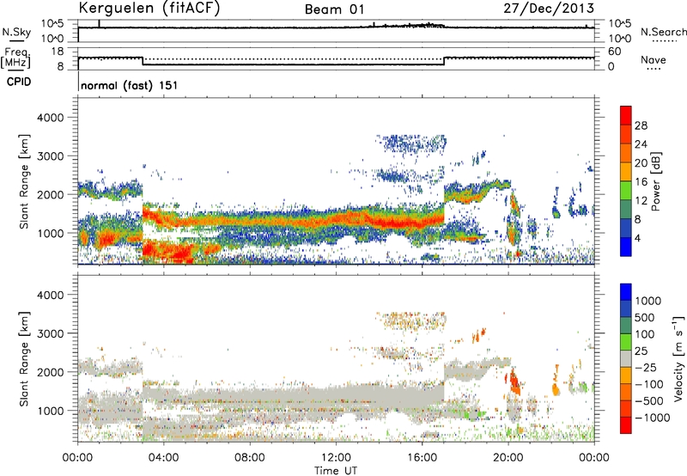The width and height of the screenshot is (687, 476).
Task: Click the '28' Power colorbar tick label
Action: click(641, 125)
